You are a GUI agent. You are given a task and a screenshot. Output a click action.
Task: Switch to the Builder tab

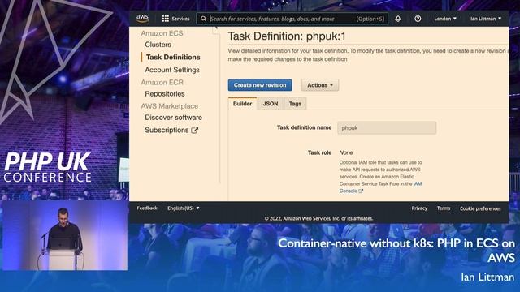tap(242, 104)
